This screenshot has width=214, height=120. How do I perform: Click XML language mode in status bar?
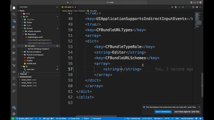177,119
